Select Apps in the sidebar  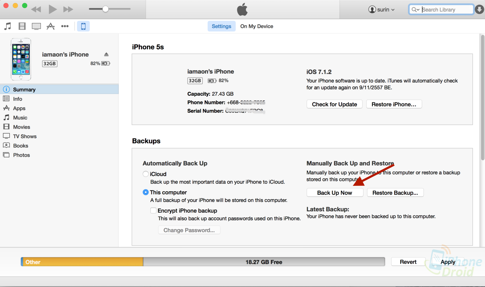[x=59, y=108]
